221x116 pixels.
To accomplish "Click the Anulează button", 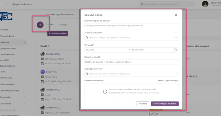I will click(x=143, y=104).
